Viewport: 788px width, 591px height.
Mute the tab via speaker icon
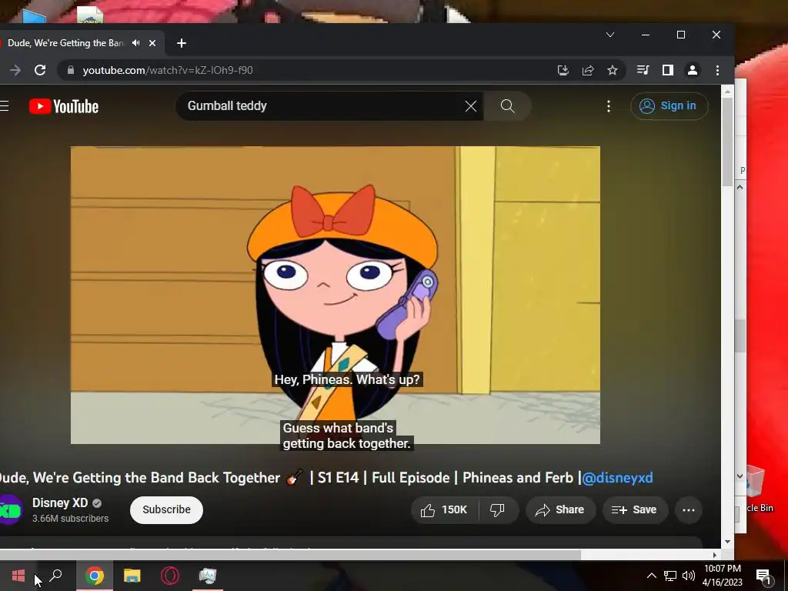tap(135, 43)
